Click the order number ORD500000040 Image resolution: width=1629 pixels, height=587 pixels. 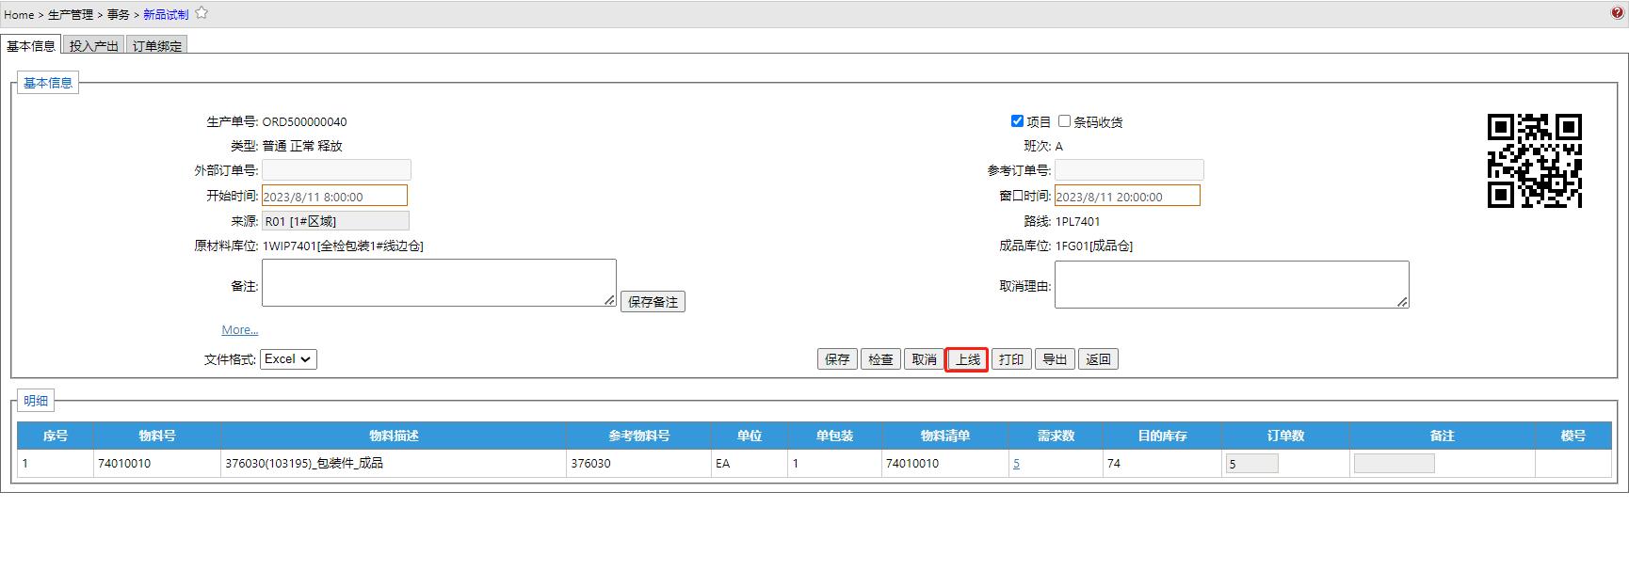(304, 122)
